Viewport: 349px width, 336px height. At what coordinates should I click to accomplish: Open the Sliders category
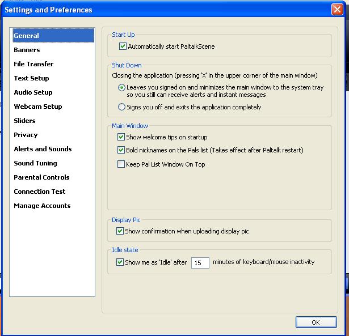coord(24,121)
